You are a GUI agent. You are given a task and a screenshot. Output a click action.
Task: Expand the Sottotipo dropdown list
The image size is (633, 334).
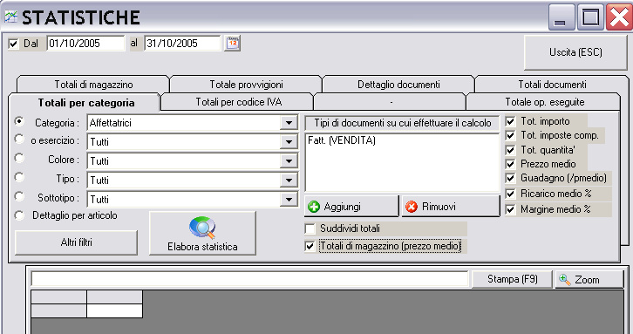pos(289,200)
